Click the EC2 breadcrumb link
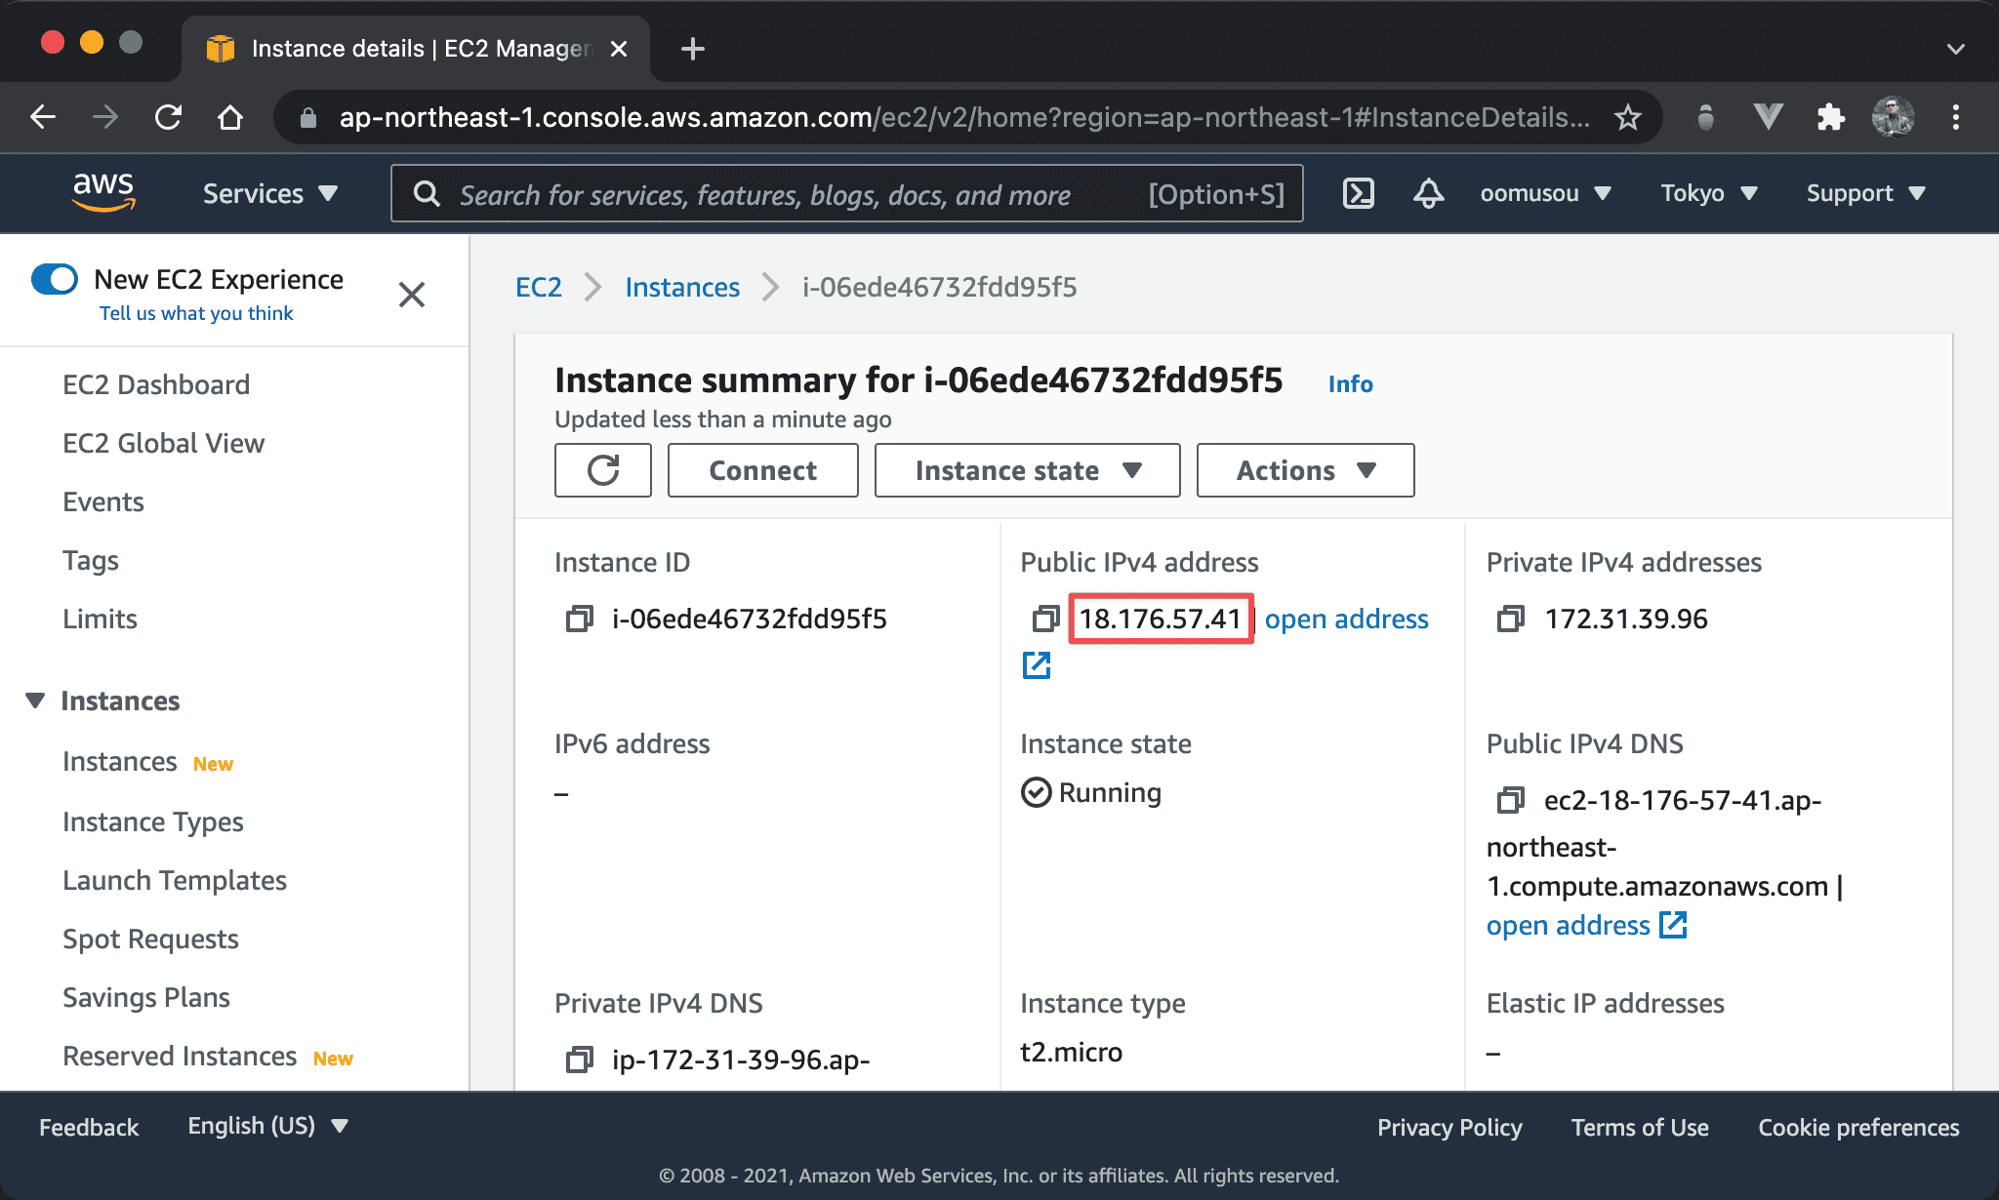Screen dimensions: 1999x1200 click(x=540, y=287)
